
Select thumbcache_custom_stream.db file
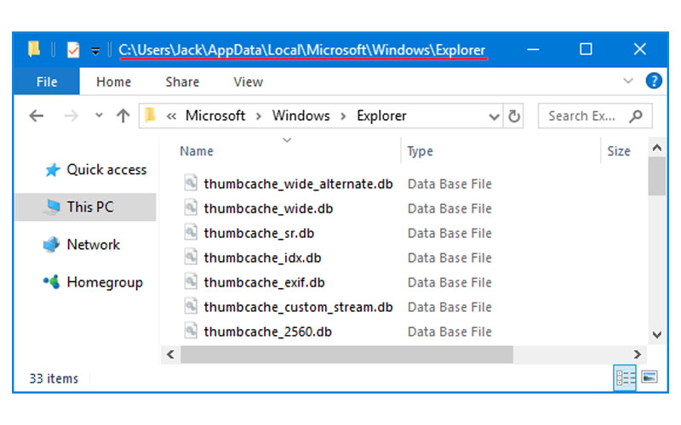tap(299, 307)
